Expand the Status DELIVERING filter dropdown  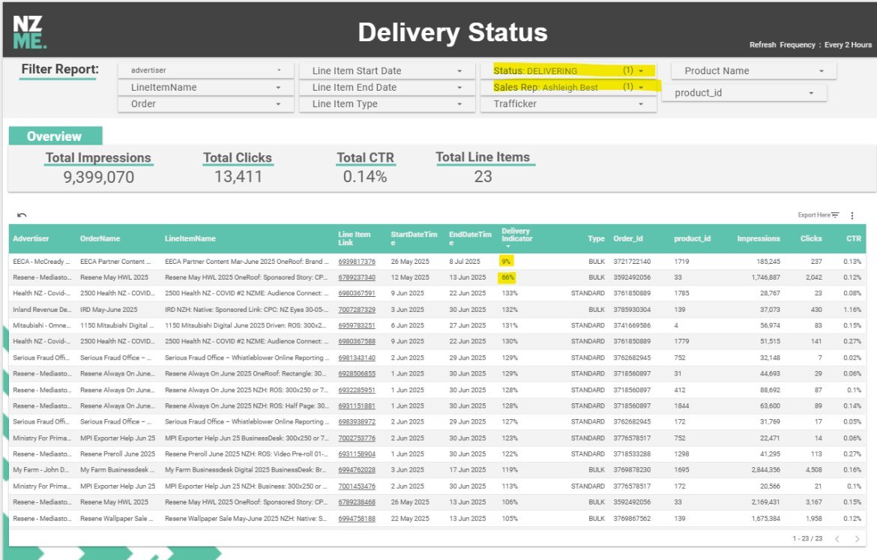point(641,70)
